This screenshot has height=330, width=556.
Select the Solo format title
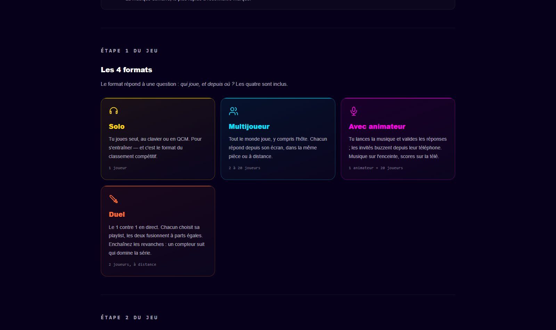coord(117,126)
